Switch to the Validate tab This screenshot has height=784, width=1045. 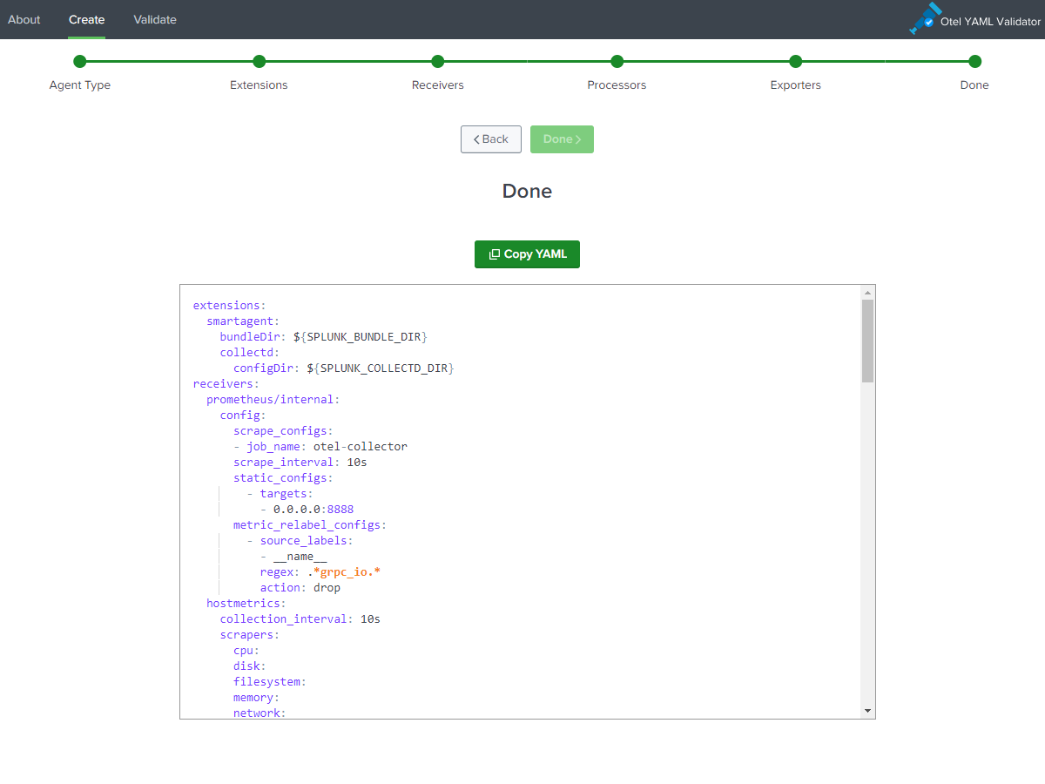click(x=155, y=19)
